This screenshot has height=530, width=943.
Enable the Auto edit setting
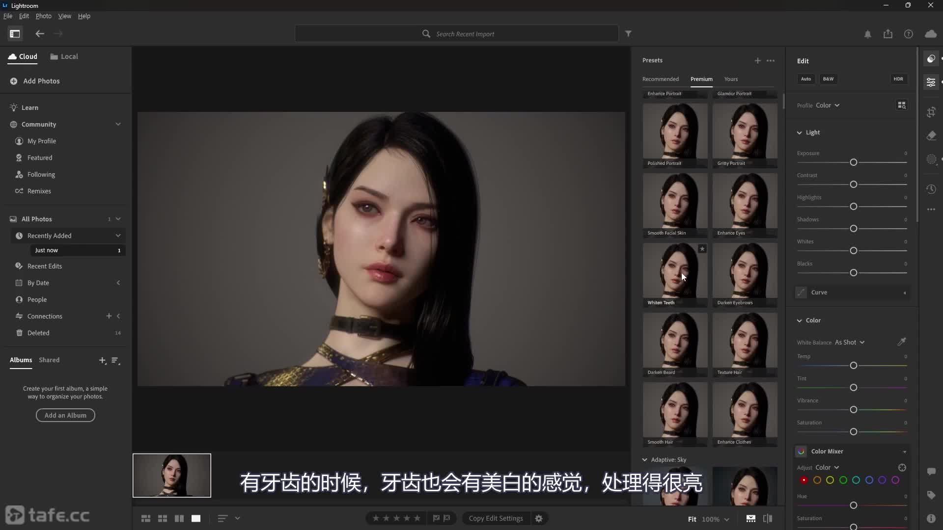tap(806, 79)
